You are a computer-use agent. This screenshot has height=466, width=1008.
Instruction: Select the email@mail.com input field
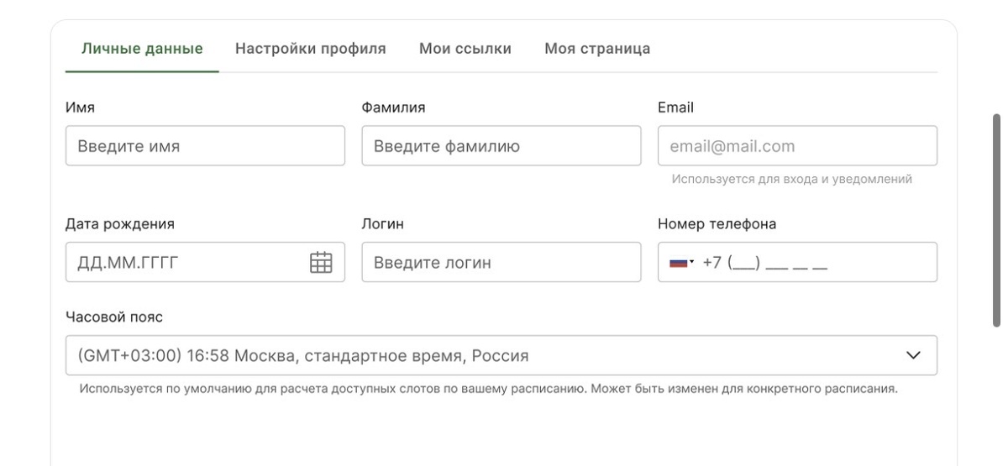click(797, 146)
